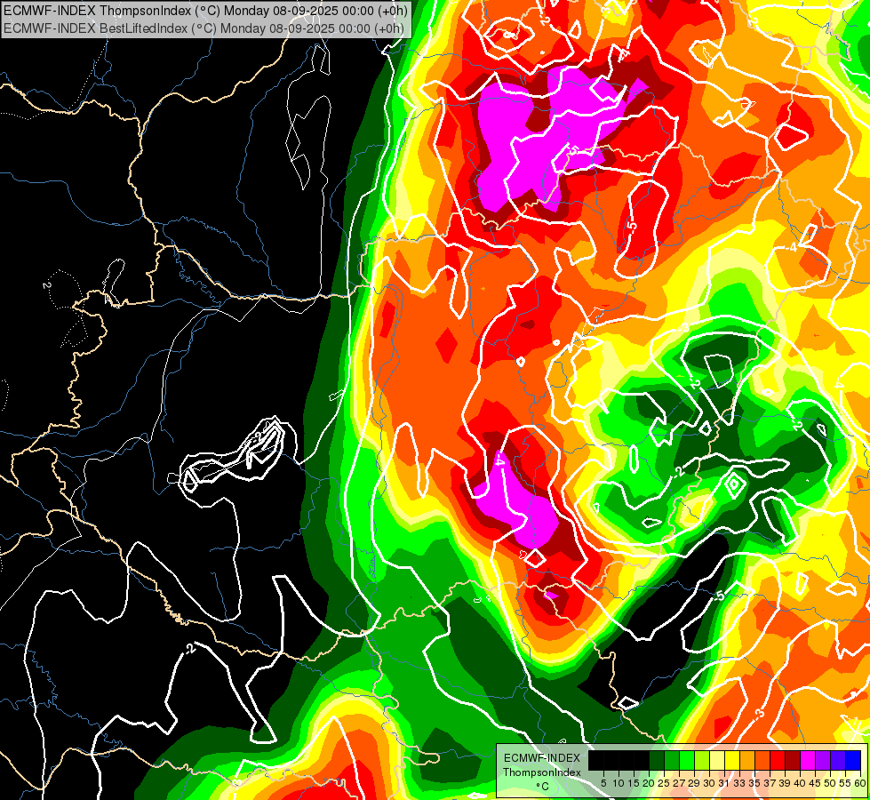
Task: Click the legend scale value 37
Action: pyautogui.click(x=770, y=783)
